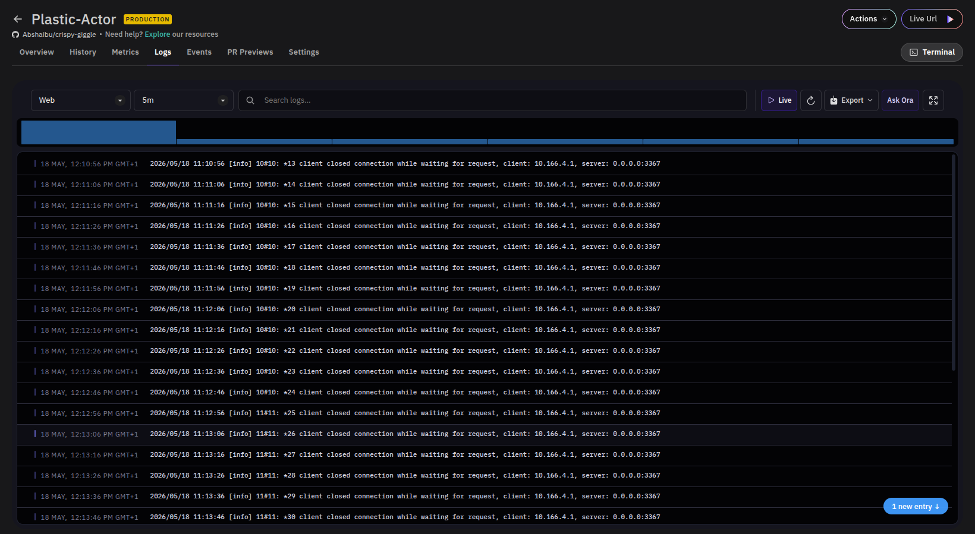The width and height of the screenshot is (975, 534).
Task: Select the Logs tab
Action: pos(163,52)
